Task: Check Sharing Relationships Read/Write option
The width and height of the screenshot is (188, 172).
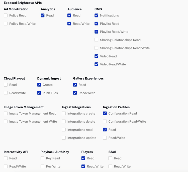Action: click(x=97, y=48)
